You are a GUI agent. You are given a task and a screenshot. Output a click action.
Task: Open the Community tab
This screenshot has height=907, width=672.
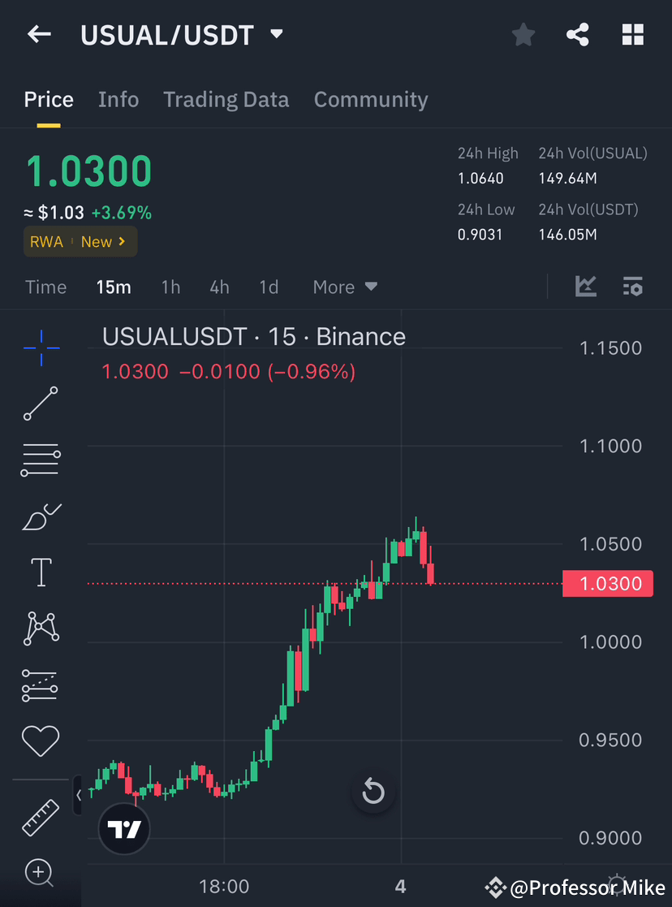[x=371, y=99]
